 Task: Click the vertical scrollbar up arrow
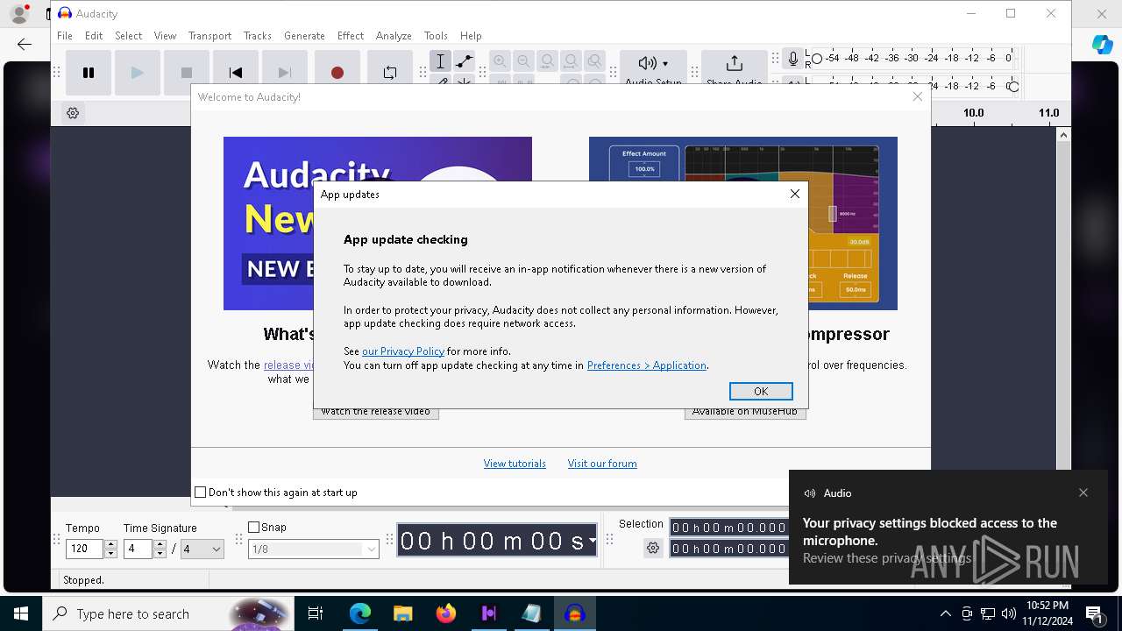click(1064, 134)
